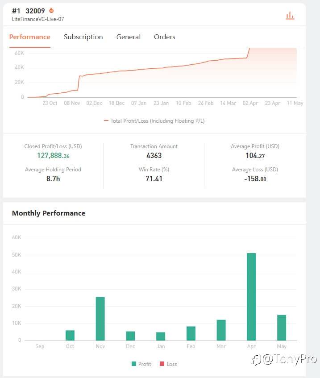320x378 pixels.
Task: Open the Orders tab
Action: pos(165,37)
